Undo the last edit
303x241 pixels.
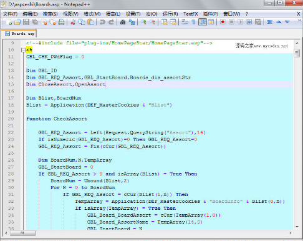pos(102,22)
